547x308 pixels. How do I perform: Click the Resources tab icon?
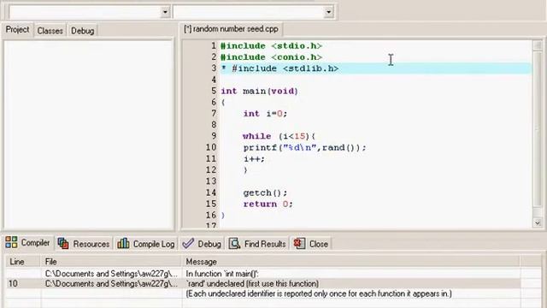pyautogui.click(x=63, y=243)
